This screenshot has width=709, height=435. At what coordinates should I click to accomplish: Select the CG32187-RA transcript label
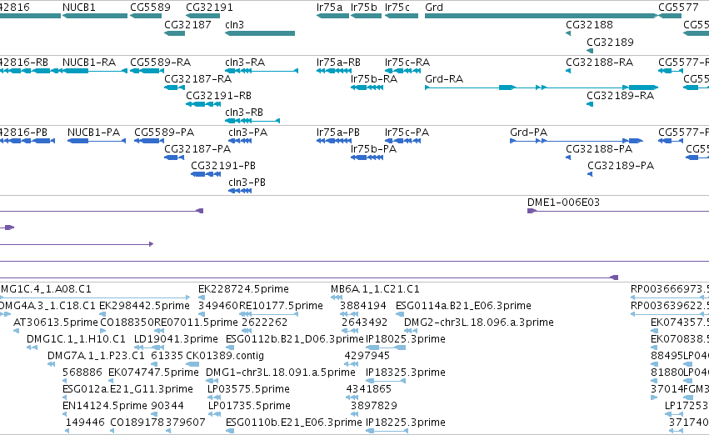pos(198,78)
